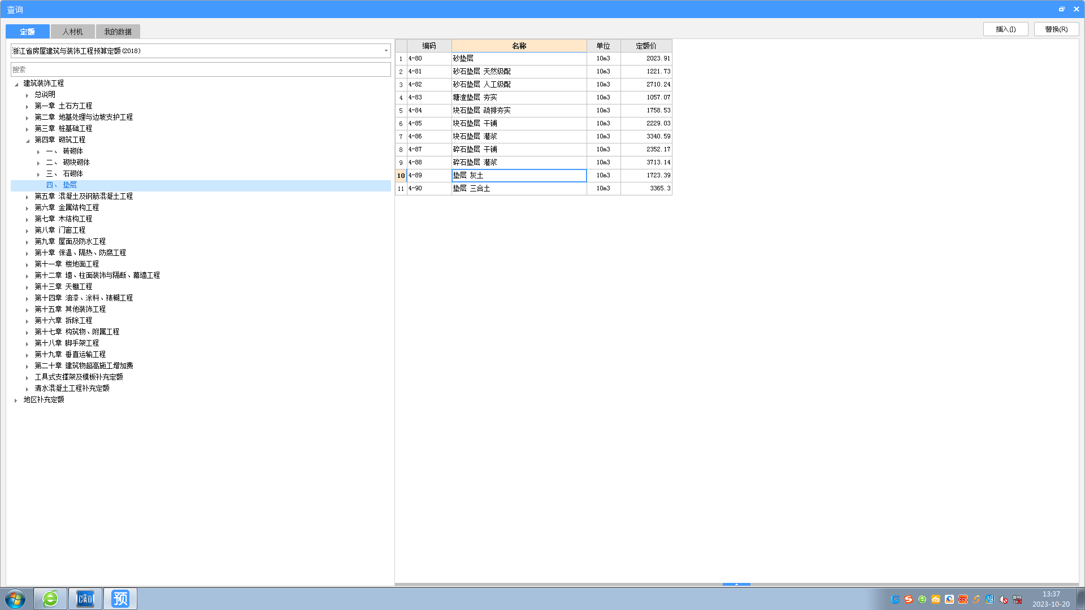Switch to the 我的数据 tab

[118, 32]
